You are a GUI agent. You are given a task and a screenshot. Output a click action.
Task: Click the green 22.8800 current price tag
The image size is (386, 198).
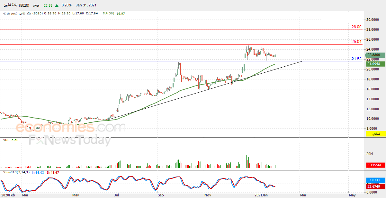click(x=376, y=55)
